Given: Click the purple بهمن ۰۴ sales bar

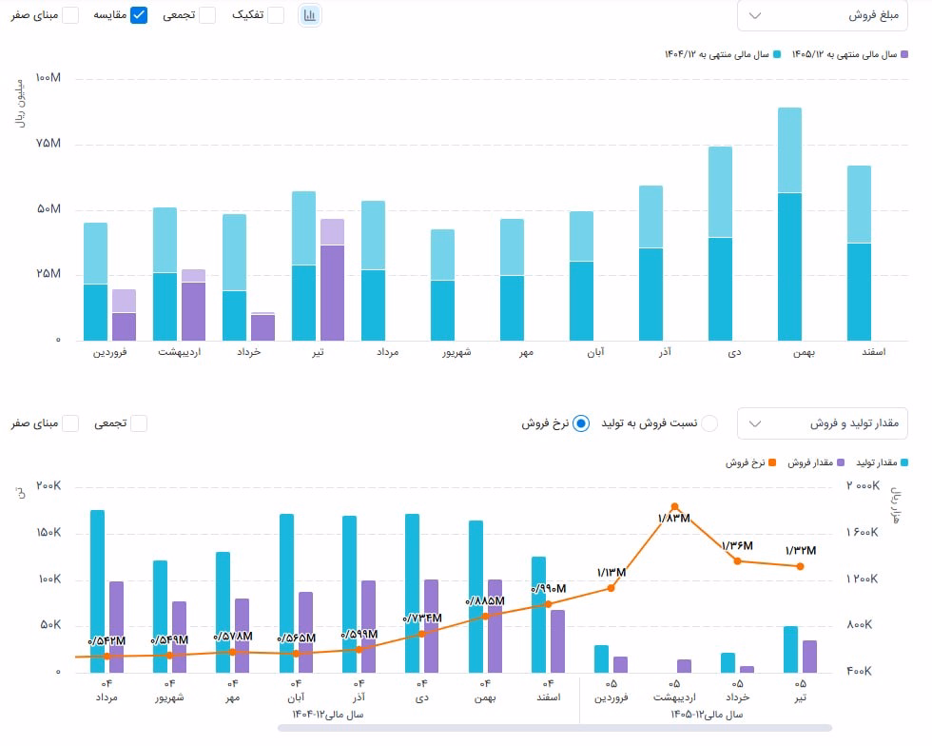Looking at the screenshot, I should tap(495, 626).
